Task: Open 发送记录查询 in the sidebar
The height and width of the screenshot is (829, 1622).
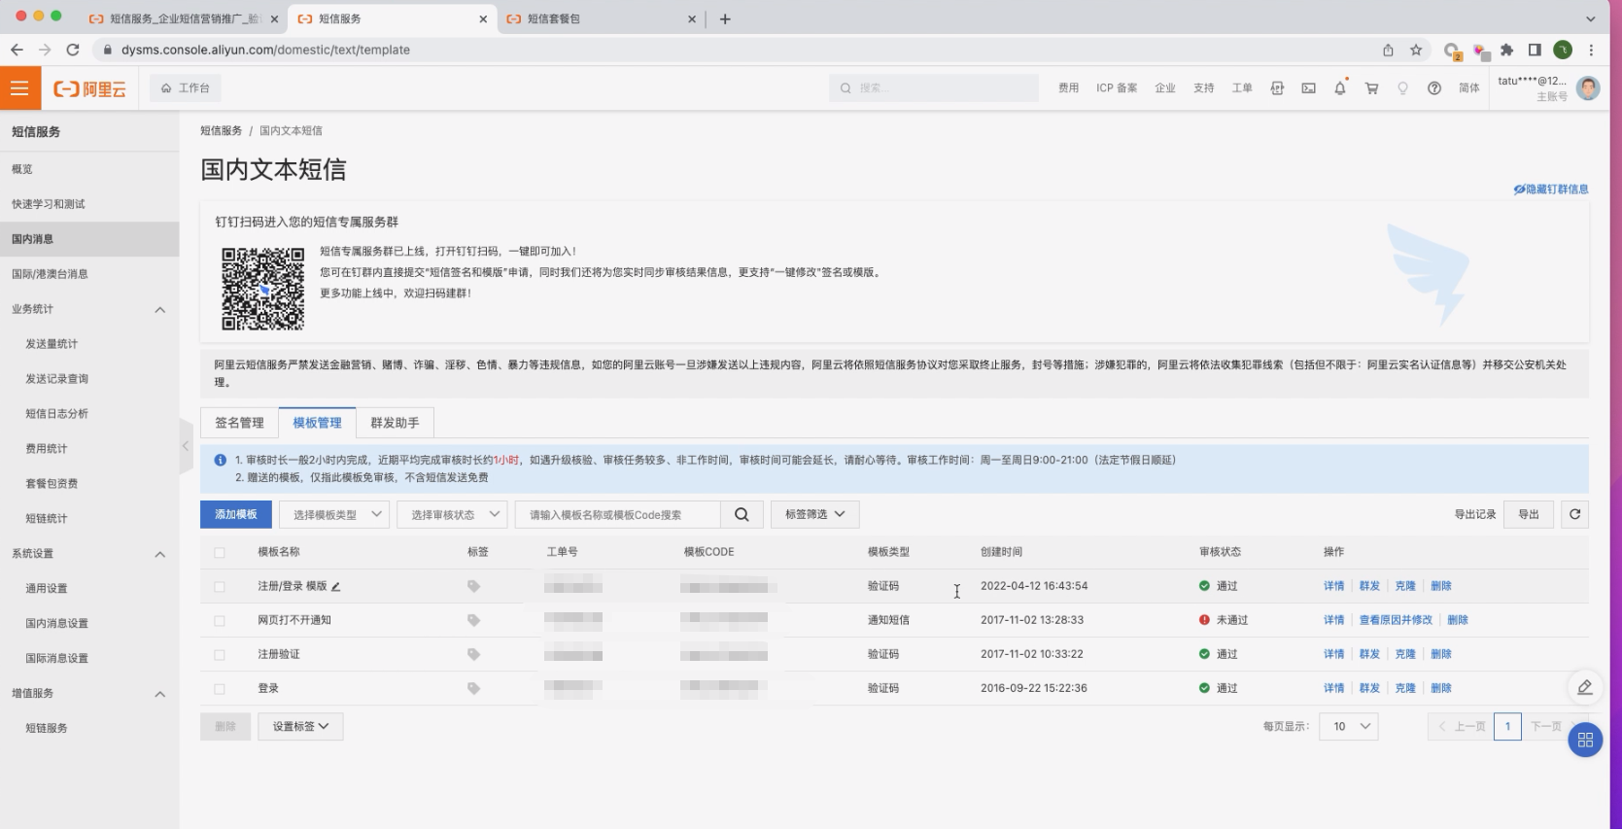Action: 56,379
